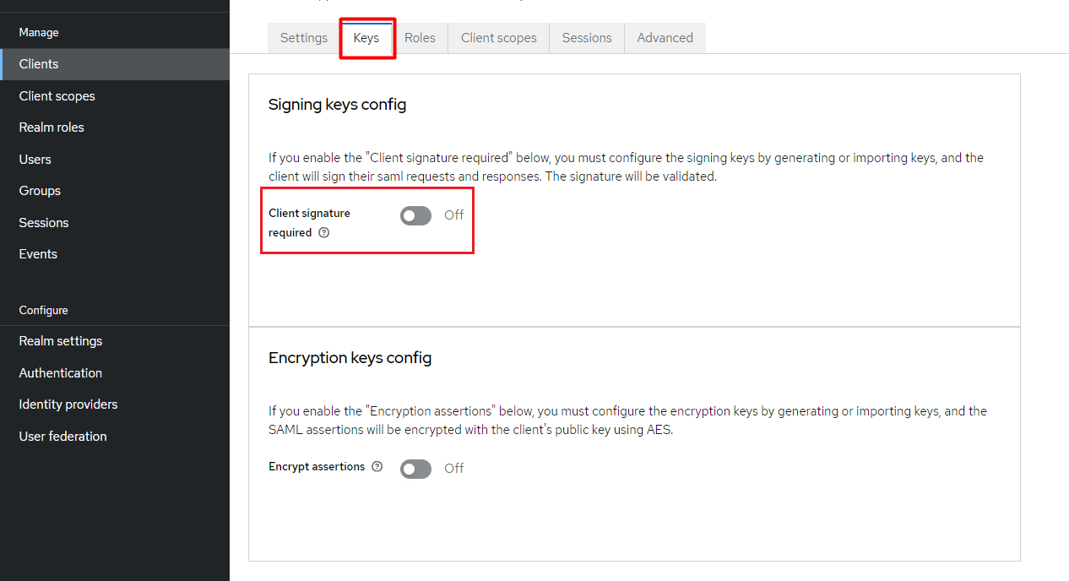This screenshot has width=1069, height=581.
Task: Switch to the Settings tab
Action: coord(304,38)
